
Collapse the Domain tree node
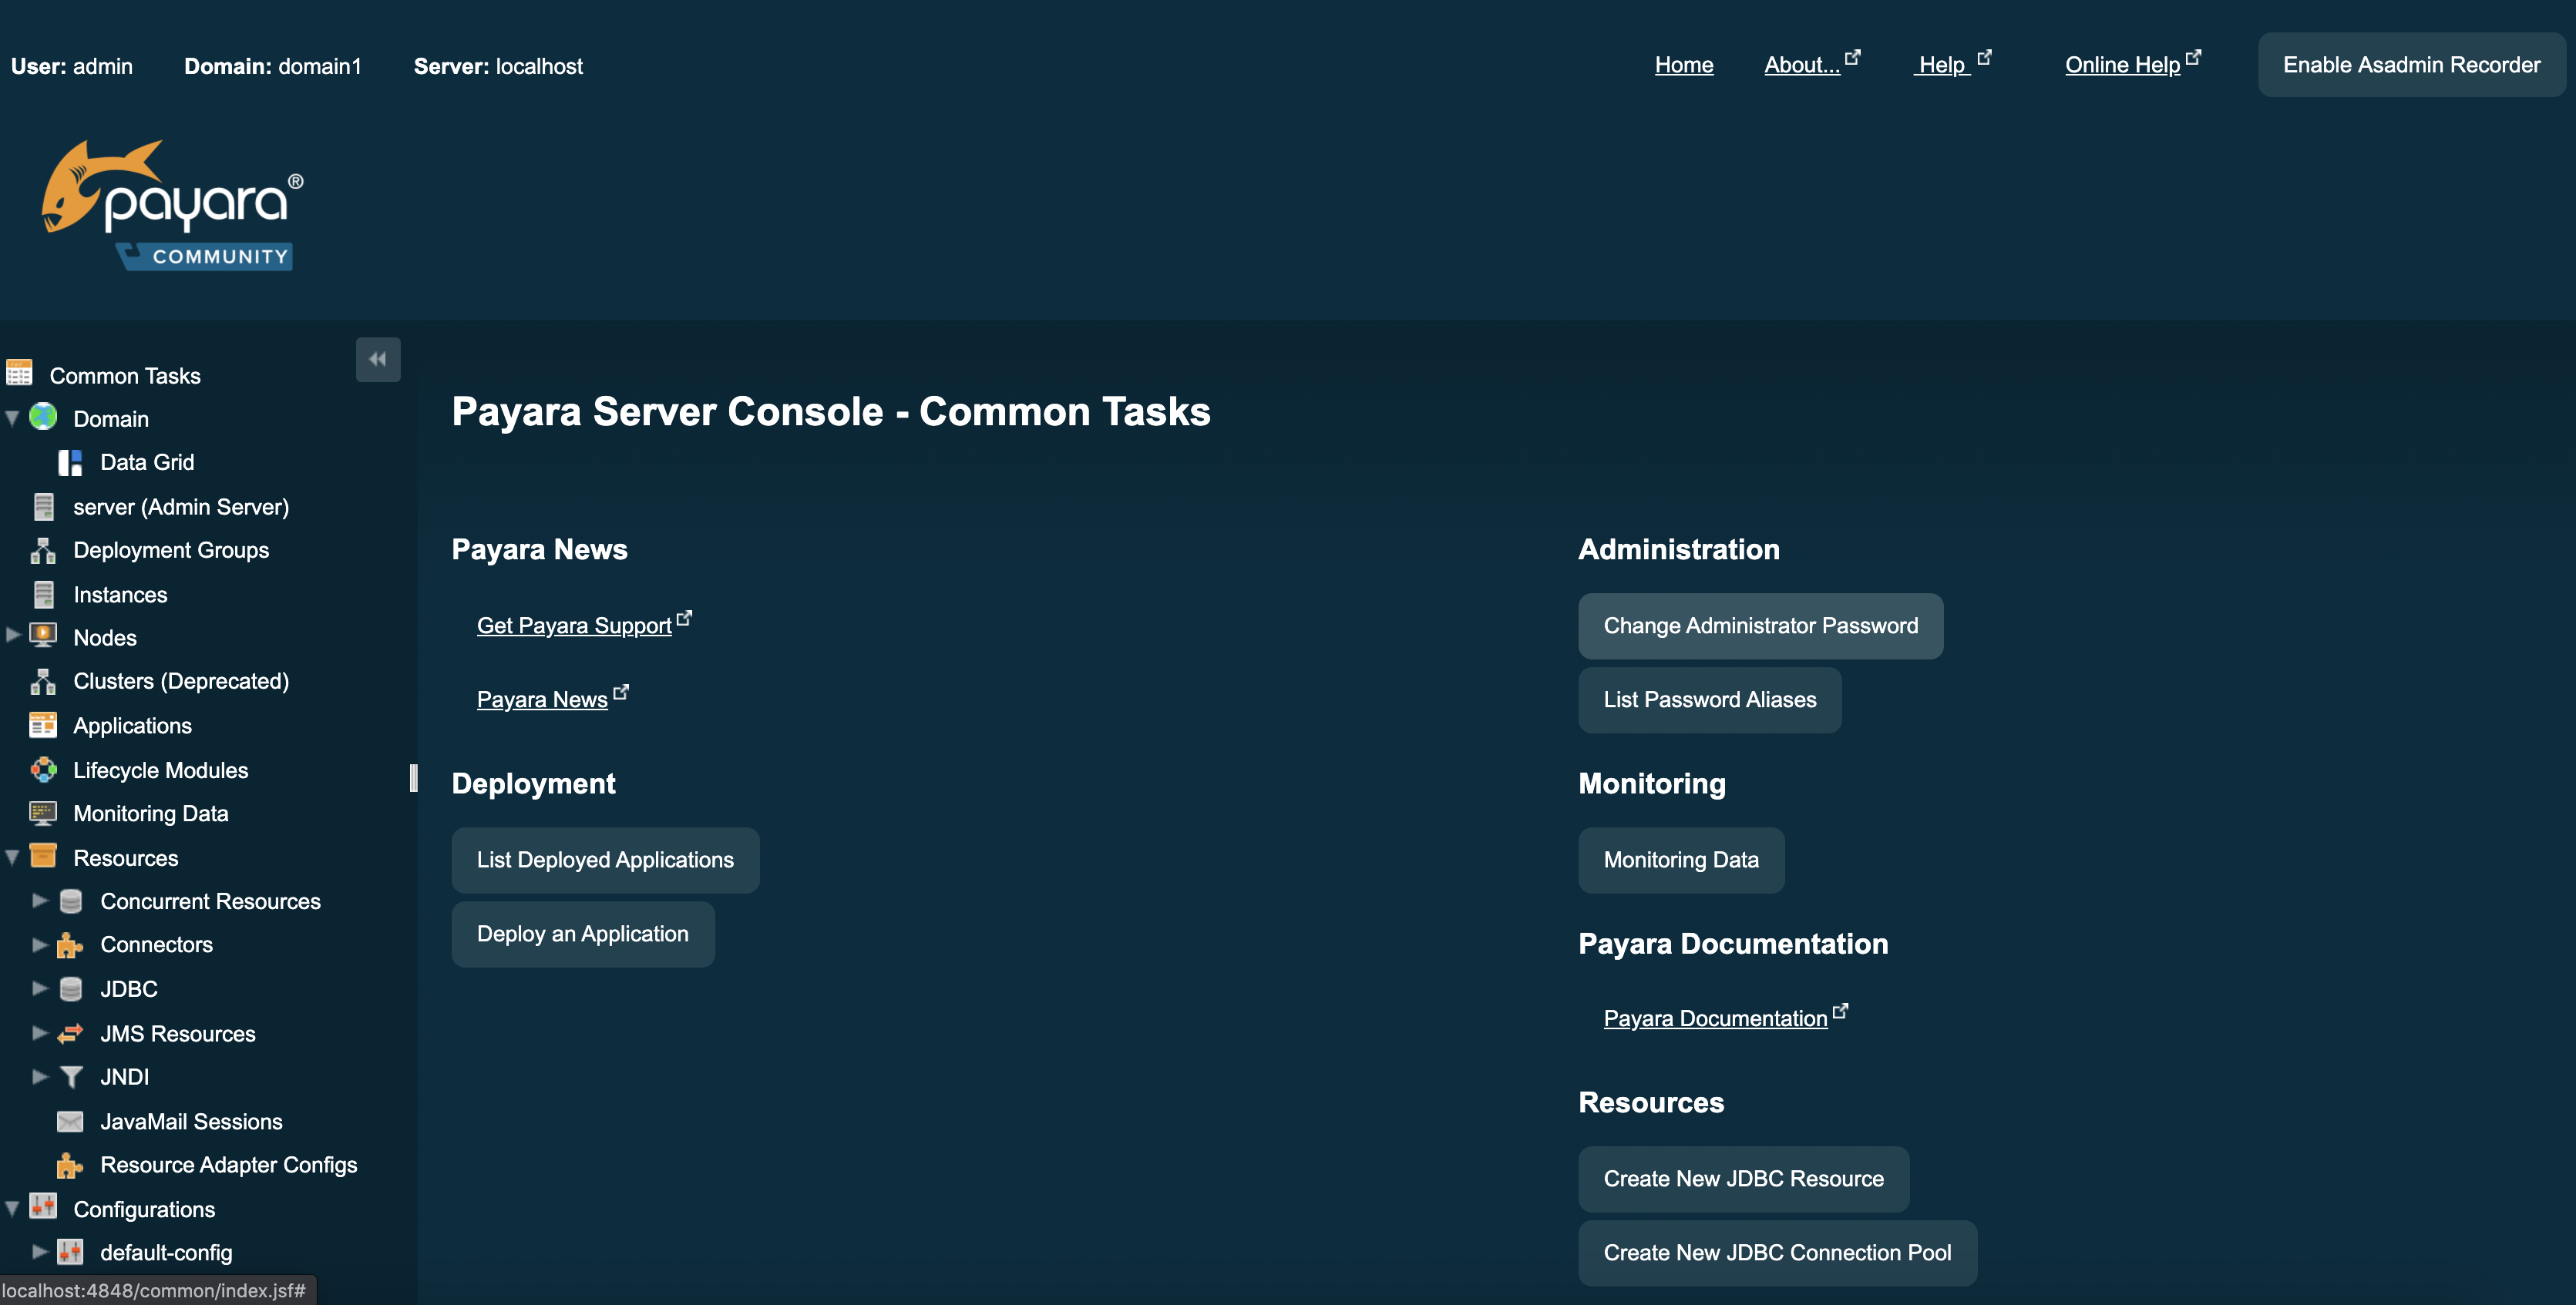(x=12, y=418)
